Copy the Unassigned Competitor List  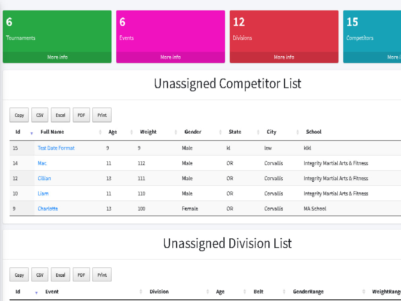point(19,115)
